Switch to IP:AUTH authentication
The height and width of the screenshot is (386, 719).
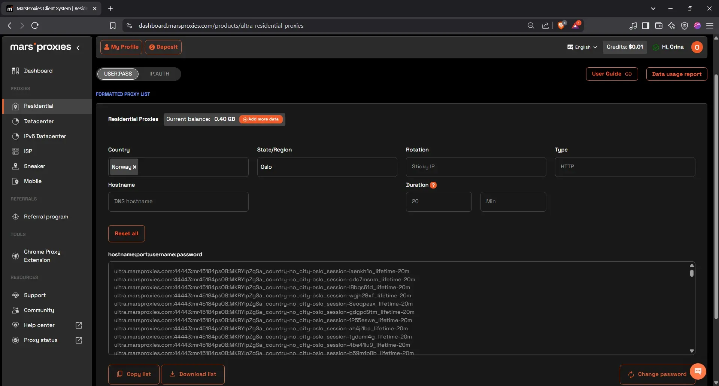(x=159, y=74)
